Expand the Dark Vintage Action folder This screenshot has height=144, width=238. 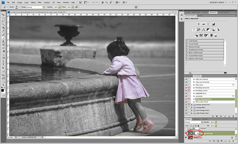[192, 111]
